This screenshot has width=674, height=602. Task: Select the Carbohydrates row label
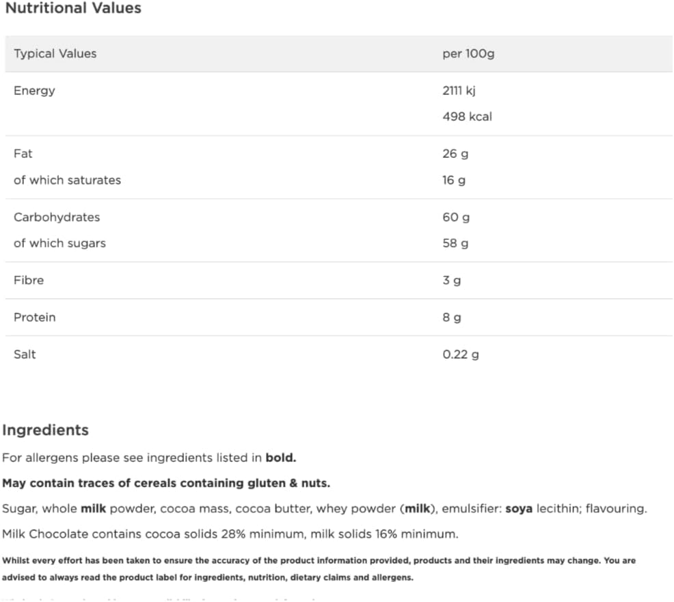(x=57, y=217)
